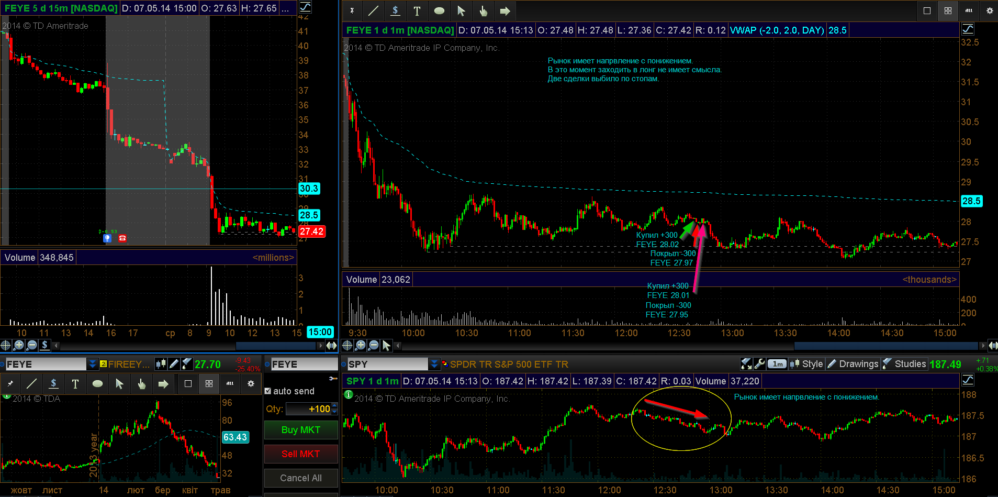This screenshot has height=497, width=998.
Task: Open the SPY symbol dropdown arrow
Action: (434, 363)
